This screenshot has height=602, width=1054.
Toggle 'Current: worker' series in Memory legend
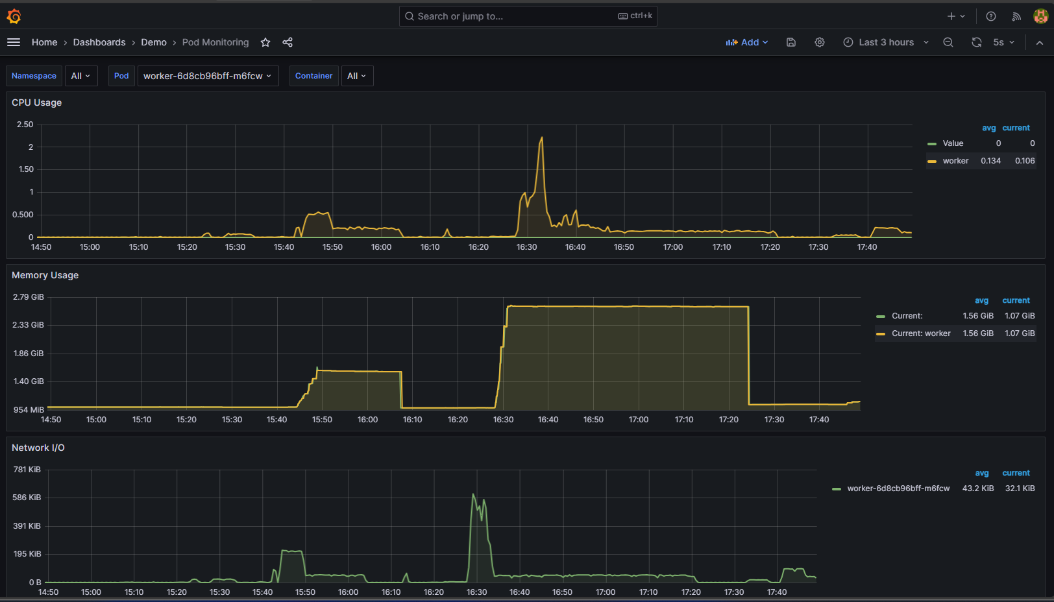click(x=920, y=333)
